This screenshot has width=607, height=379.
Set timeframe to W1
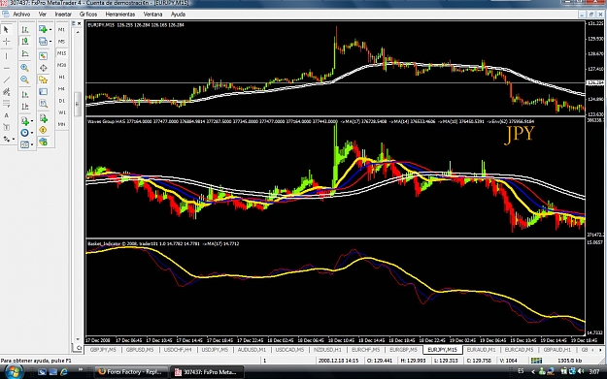(61, 112)
